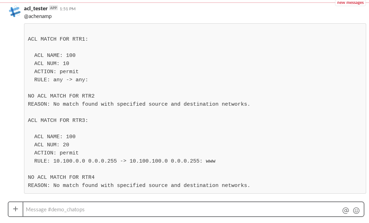Viewport: 369px width, 223px height.
Task: Focus the Message #demo_chatops input field
Action: [x=177, y=209]
